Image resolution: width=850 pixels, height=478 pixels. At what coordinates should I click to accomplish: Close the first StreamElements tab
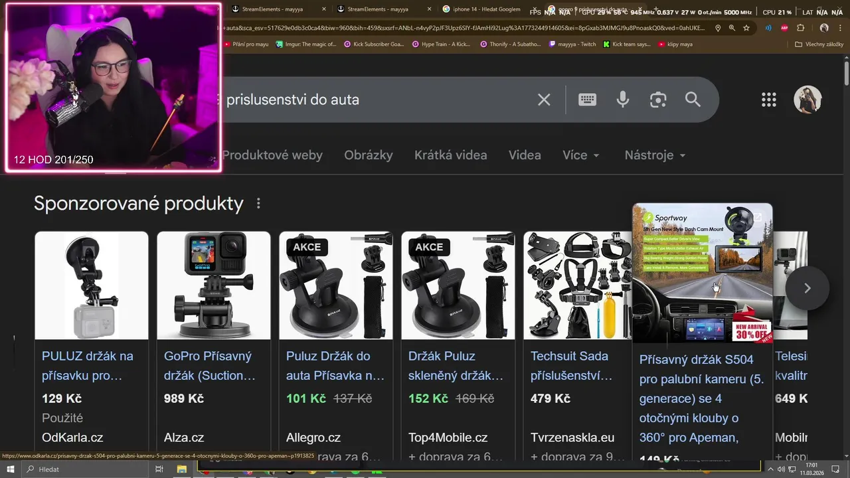click(324, 9)
